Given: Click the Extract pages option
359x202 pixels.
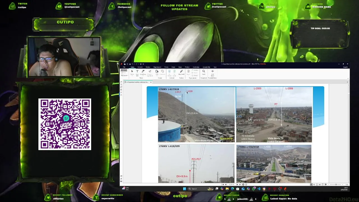Looking at the screenshot, I should pos(195,75).
